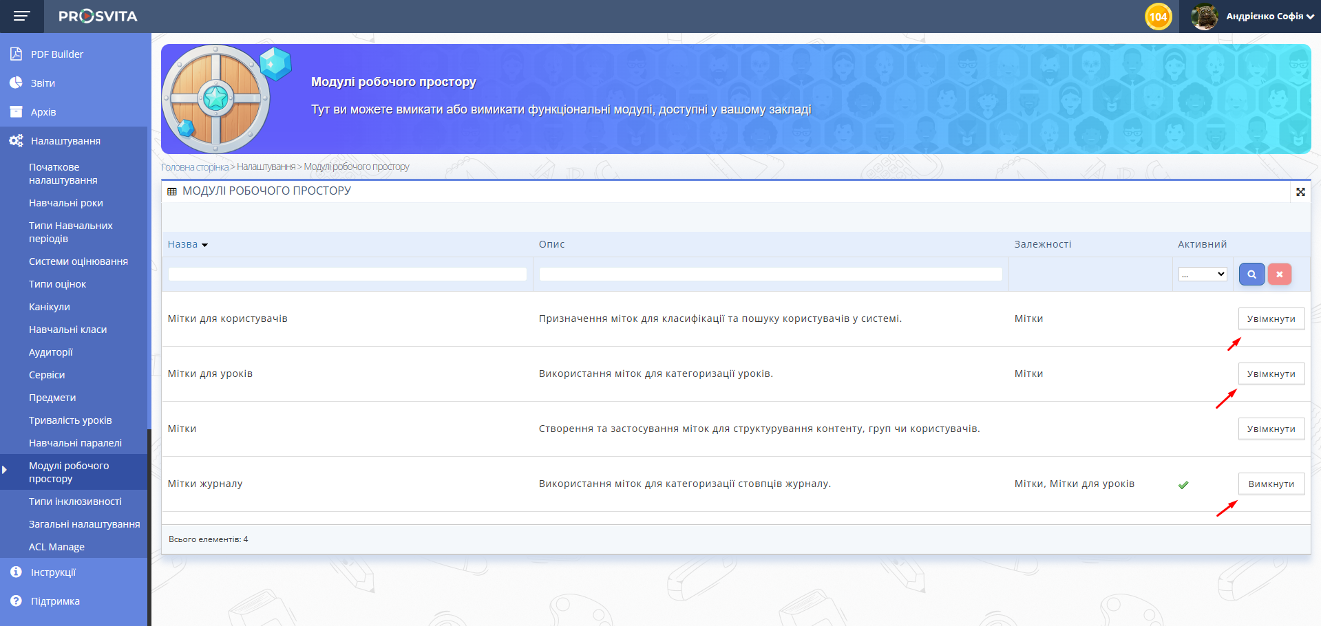Open the PDF Builder icon in sidebar
Screen dimensions: 1321x626
coord(16,54)
